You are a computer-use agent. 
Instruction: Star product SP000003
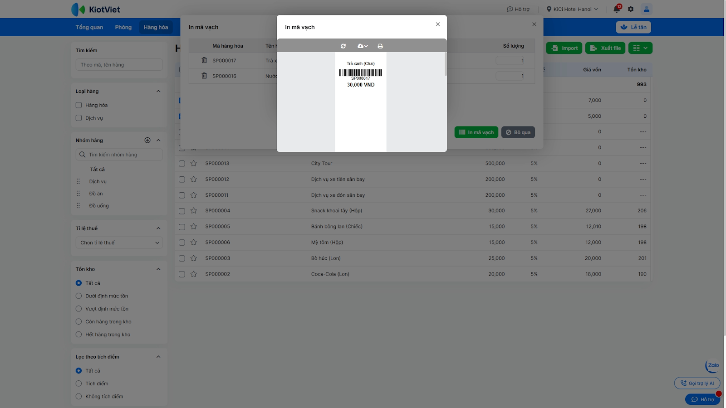194,258
